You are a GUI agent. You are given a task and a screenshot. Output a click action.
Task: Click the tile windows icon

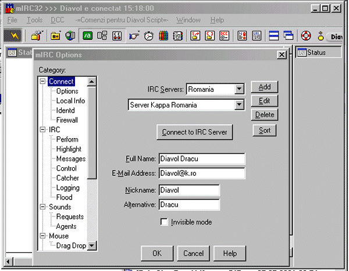[274, 35]
